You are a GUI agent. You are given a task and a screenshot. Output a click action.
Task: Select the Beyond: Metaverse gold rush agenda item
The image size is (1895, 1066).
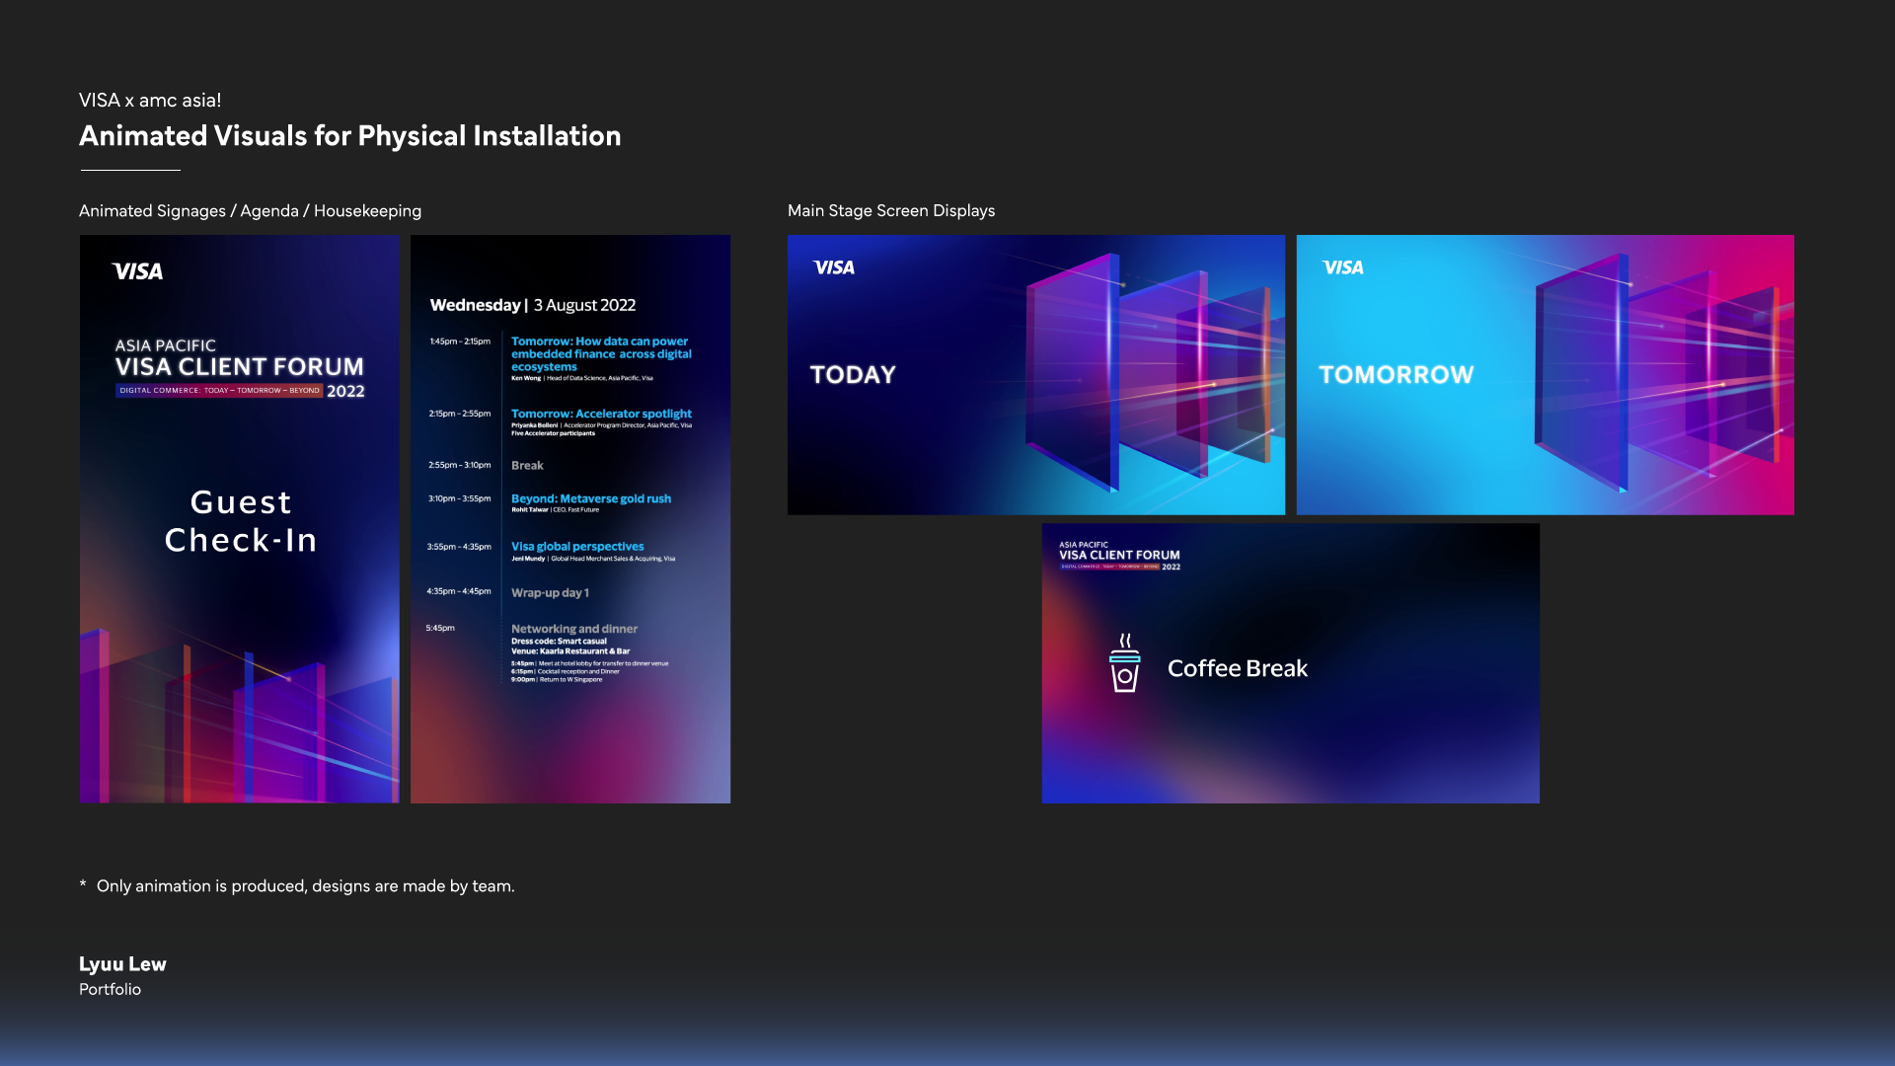point(590,499)
